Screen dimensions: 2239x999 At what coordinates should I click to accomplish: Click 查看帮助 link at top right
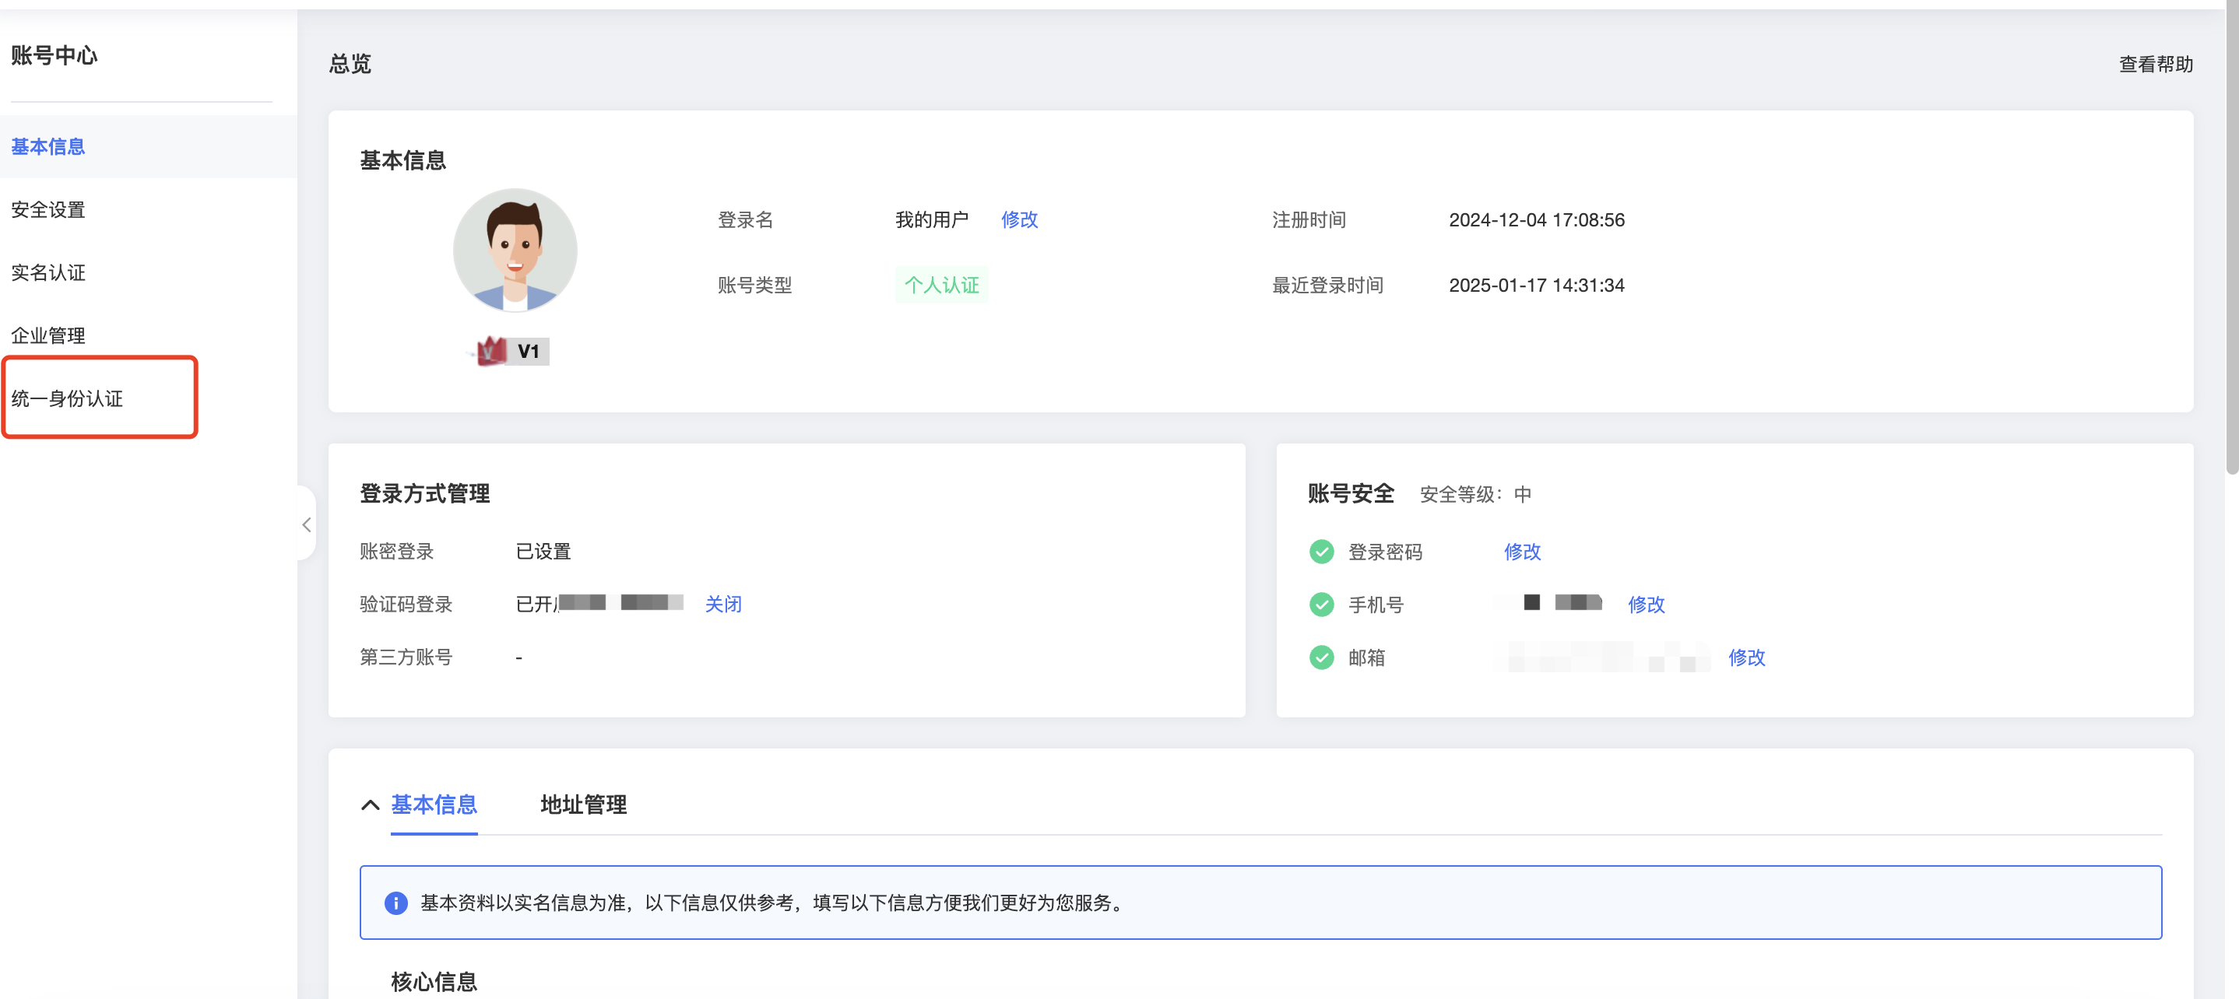2155,64
